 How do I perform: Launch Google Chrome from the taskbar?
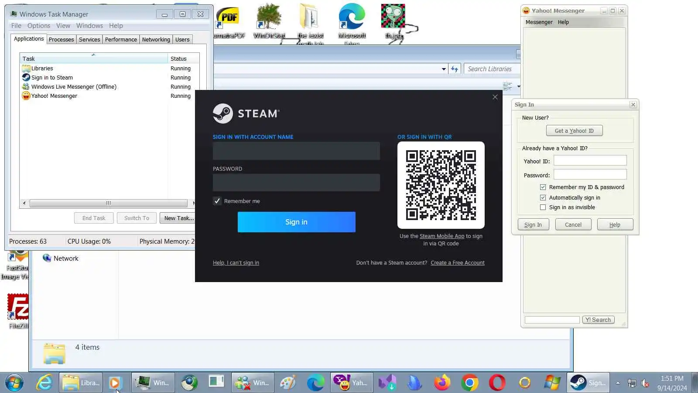click(470, 383)
